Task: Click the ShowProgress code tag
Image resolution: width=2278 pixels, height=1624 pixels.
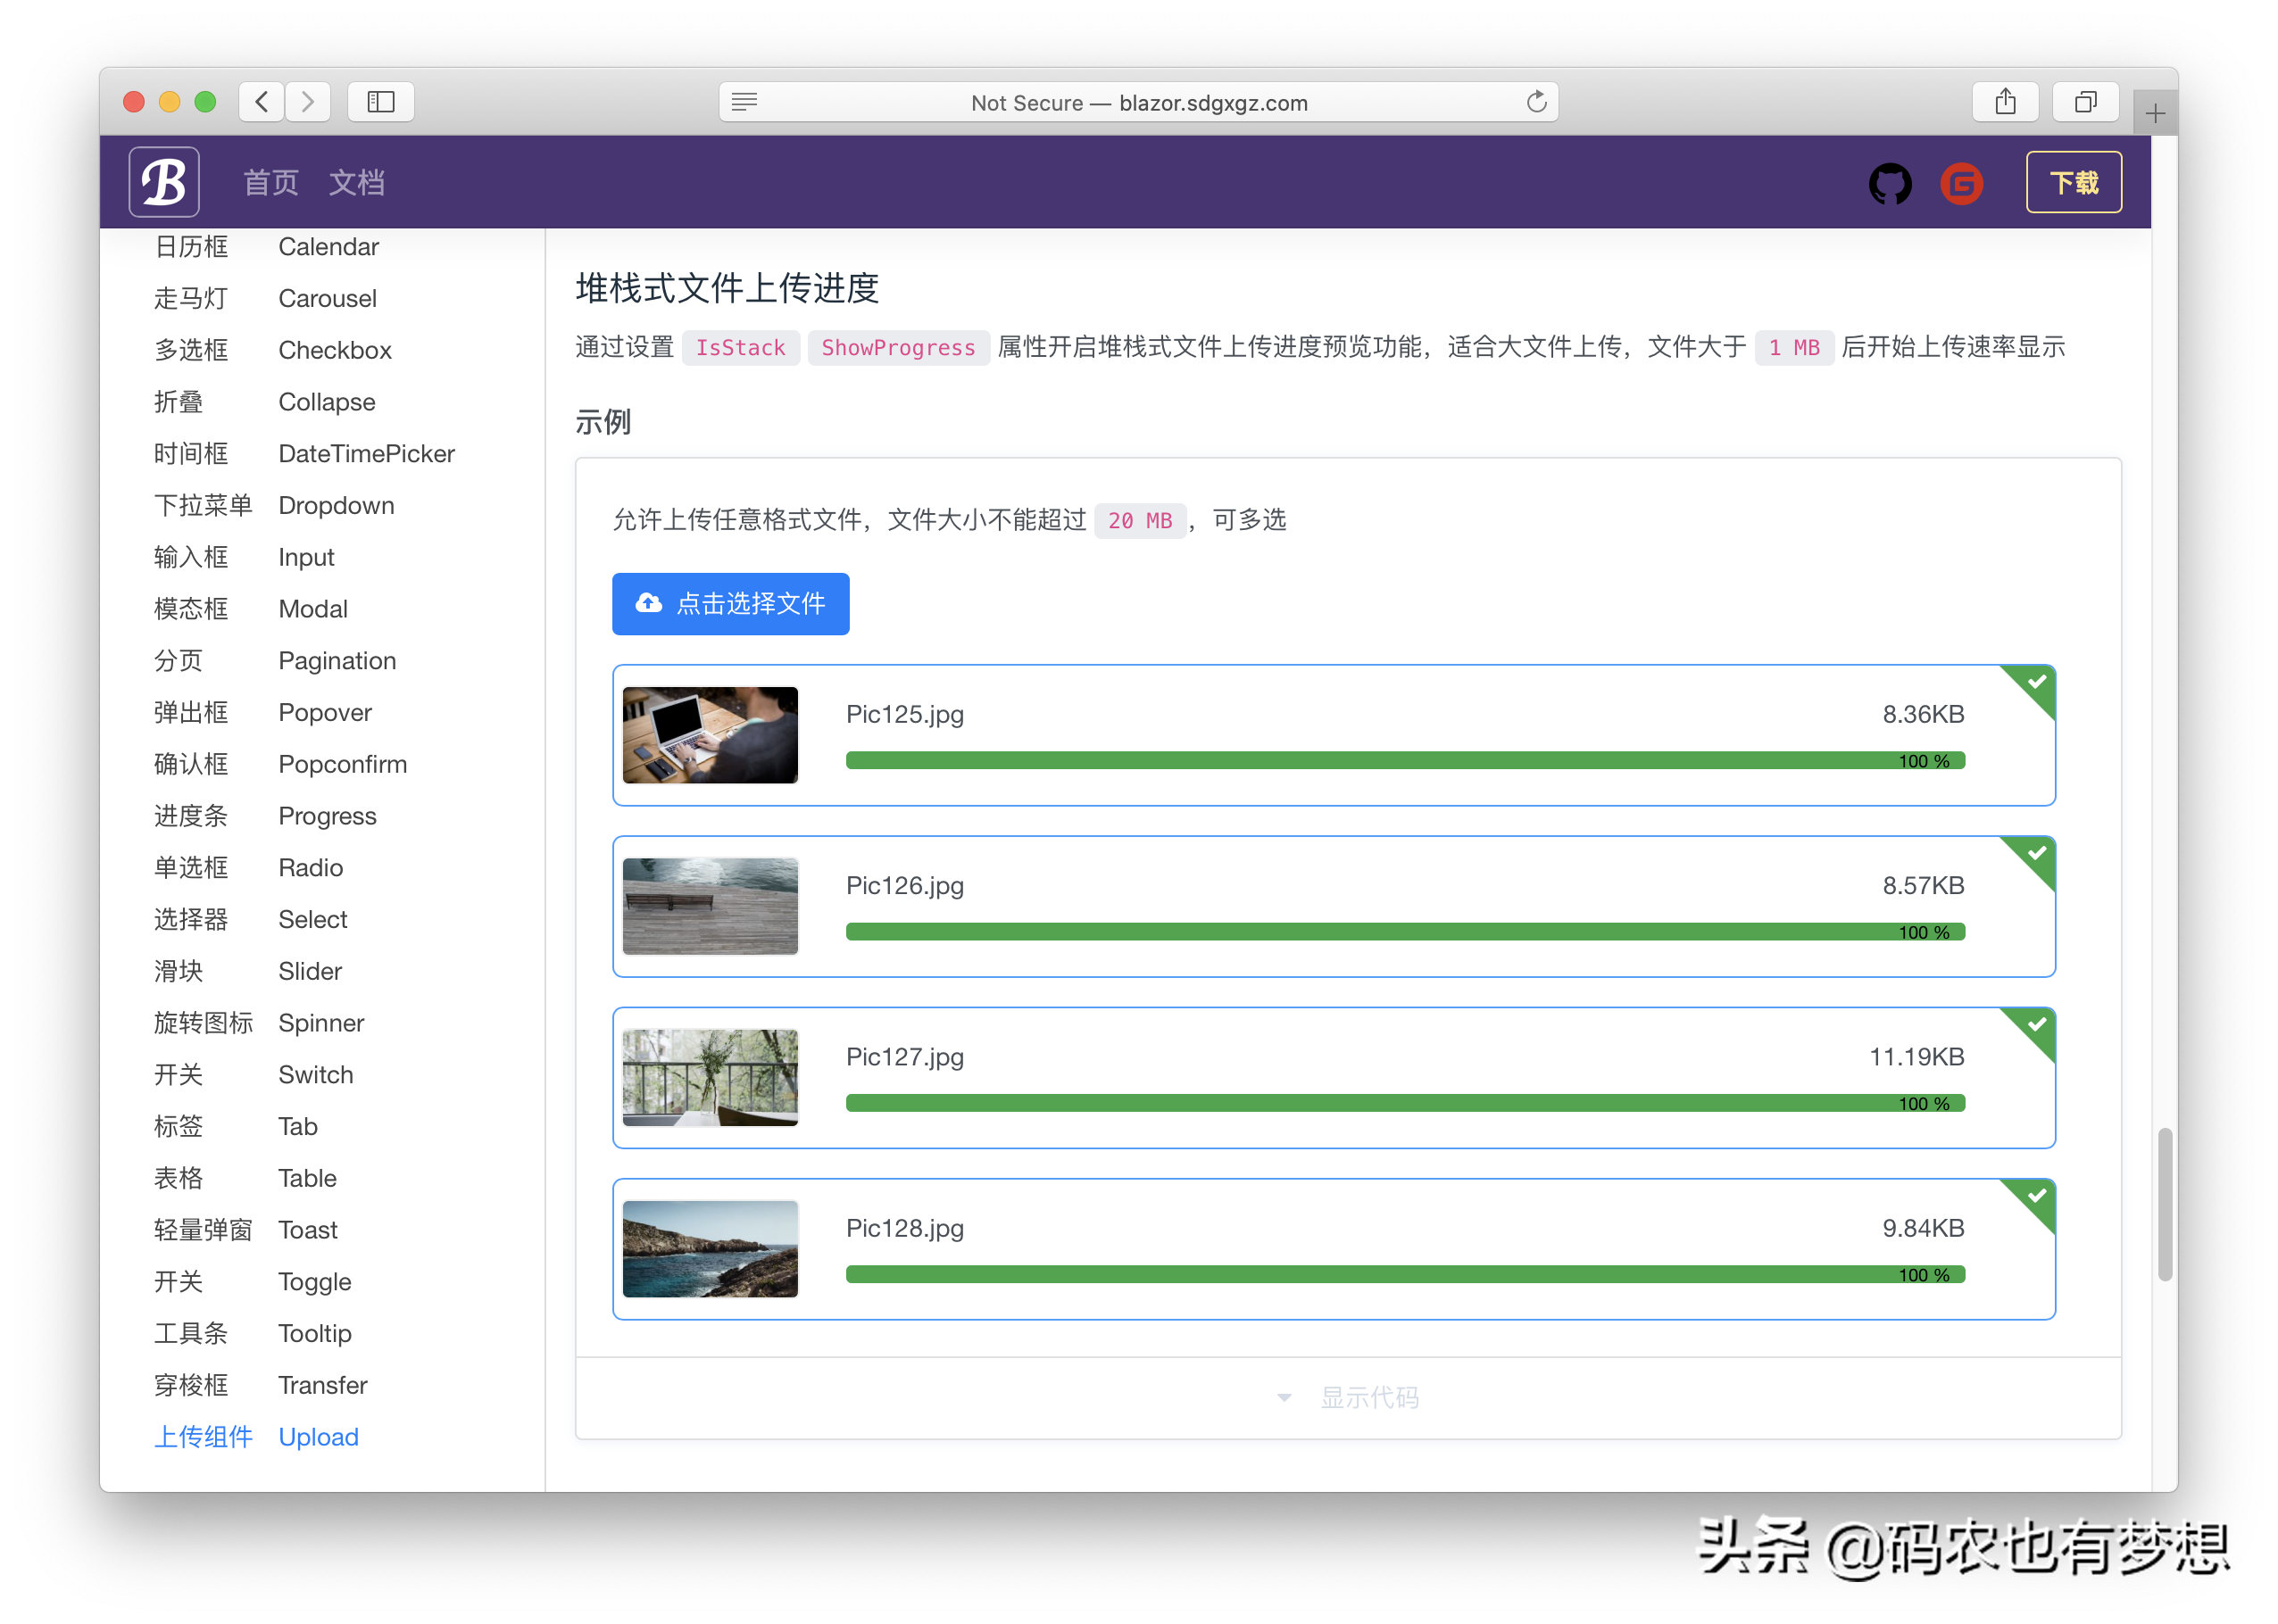Action: (897, 347)
